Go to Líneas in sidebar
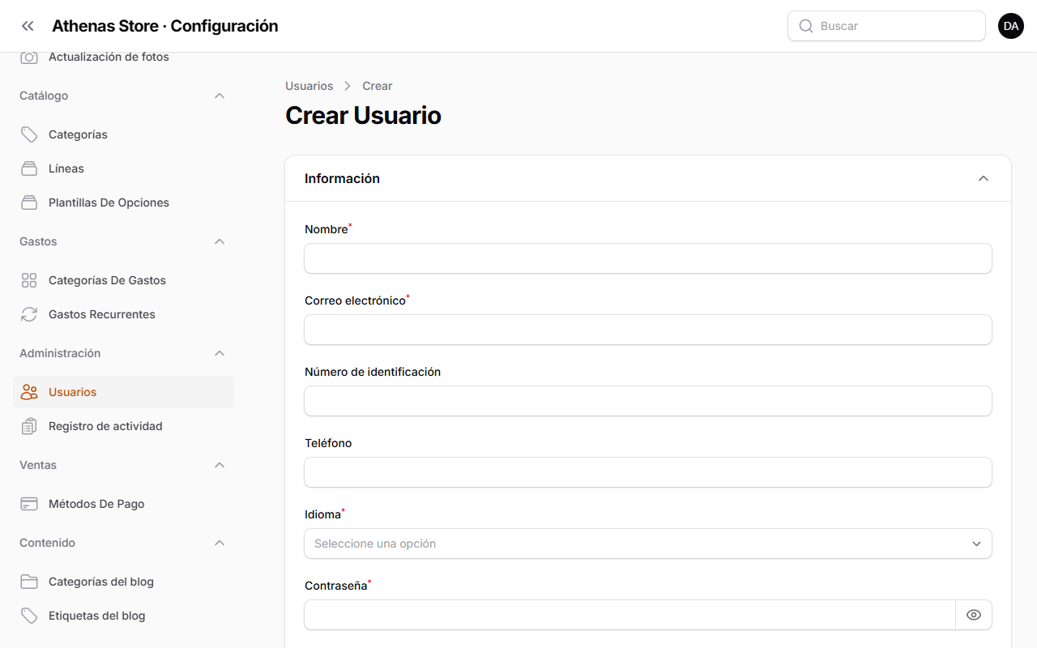The image size is (1037, 648). [123, 168]
